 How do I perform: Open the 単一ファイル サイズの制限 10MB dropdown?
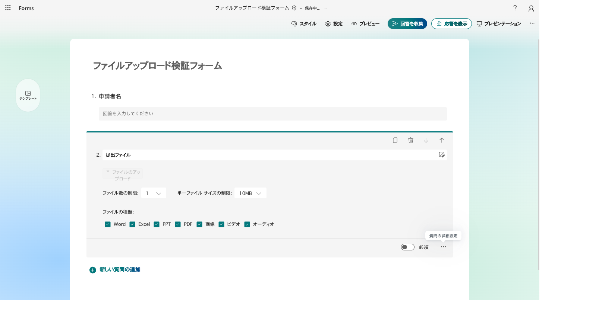pos(250,193)
